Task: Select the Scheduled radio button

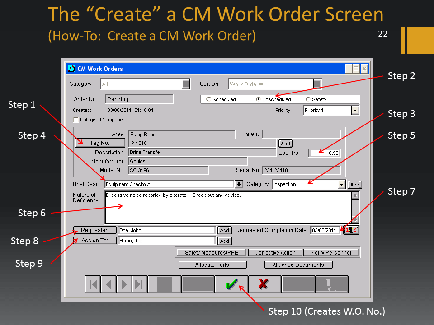Action: 209,99
